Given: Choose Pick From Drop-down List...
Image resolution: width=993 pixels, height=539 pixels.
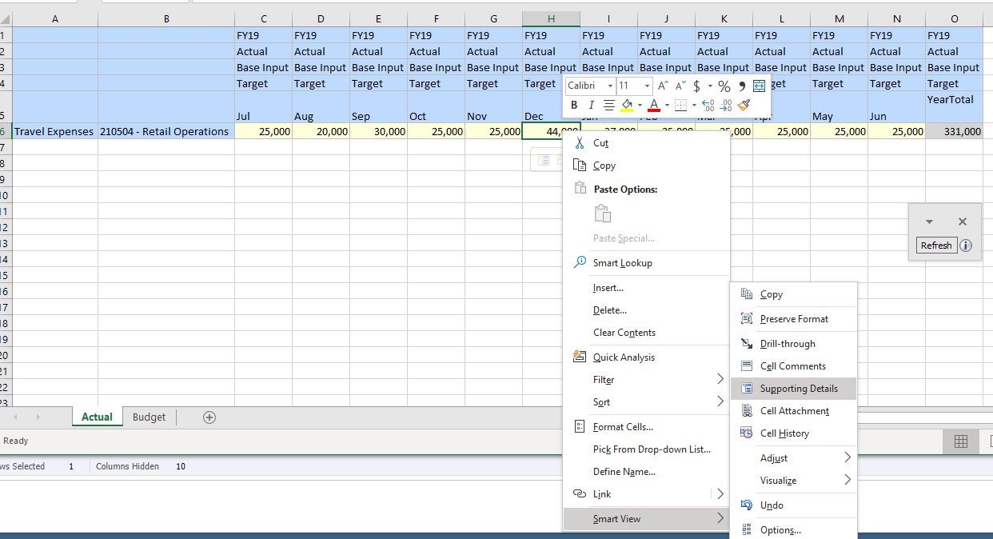Looking at the screenshot, I should [646, 449].
